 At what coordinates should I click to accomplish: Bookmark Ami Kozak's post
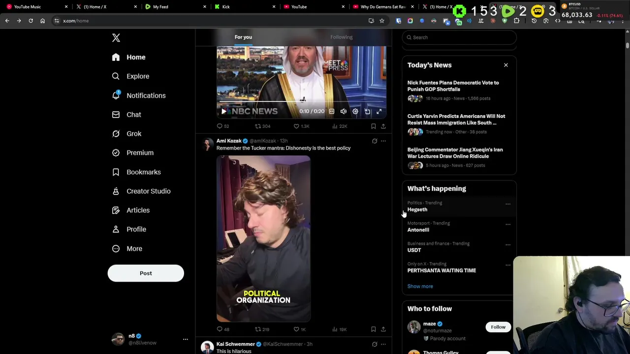coord(374,329)
